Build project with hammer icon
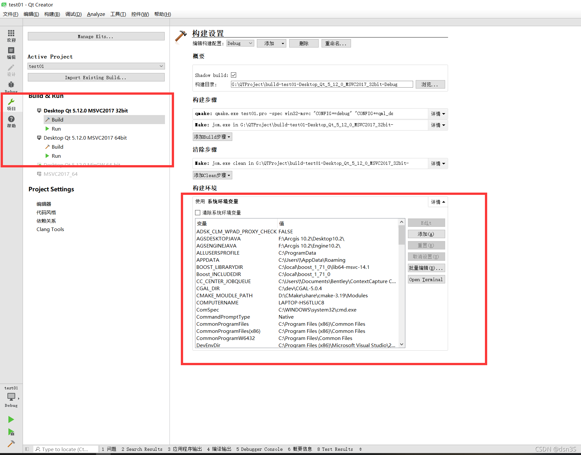Image resolution: width=581 pixels, height=455 pixels. click(11, 444)
